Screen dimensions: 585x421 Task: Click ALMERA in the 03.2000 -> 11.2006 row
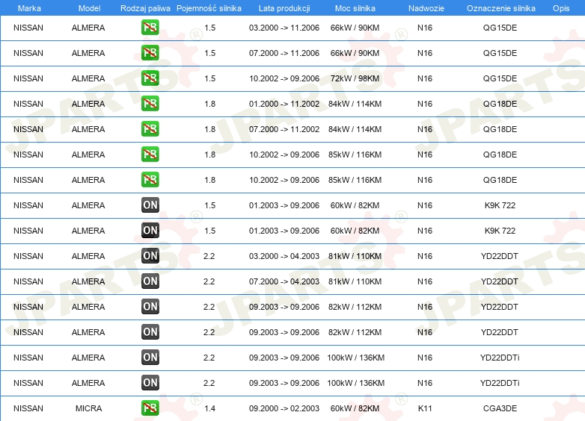coord(88,28)
